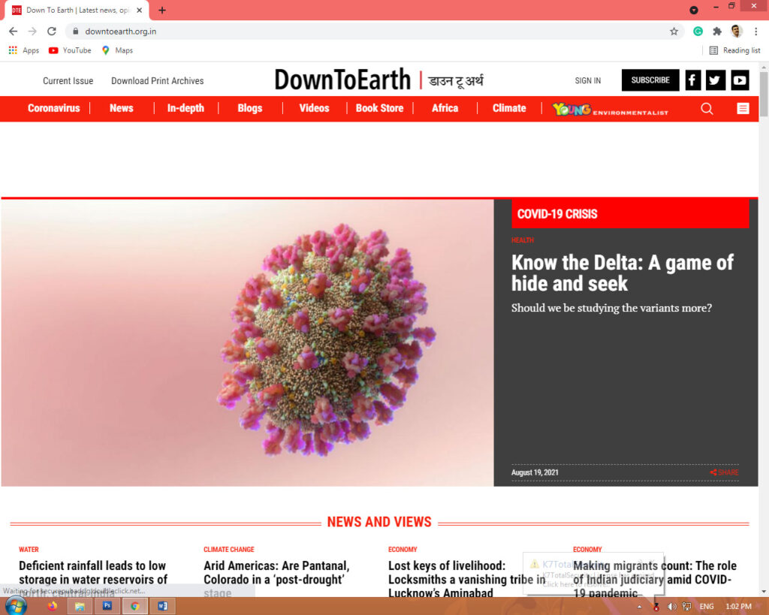Open the Africa menu item
The image size is (769, 615).
pos(445,108)
